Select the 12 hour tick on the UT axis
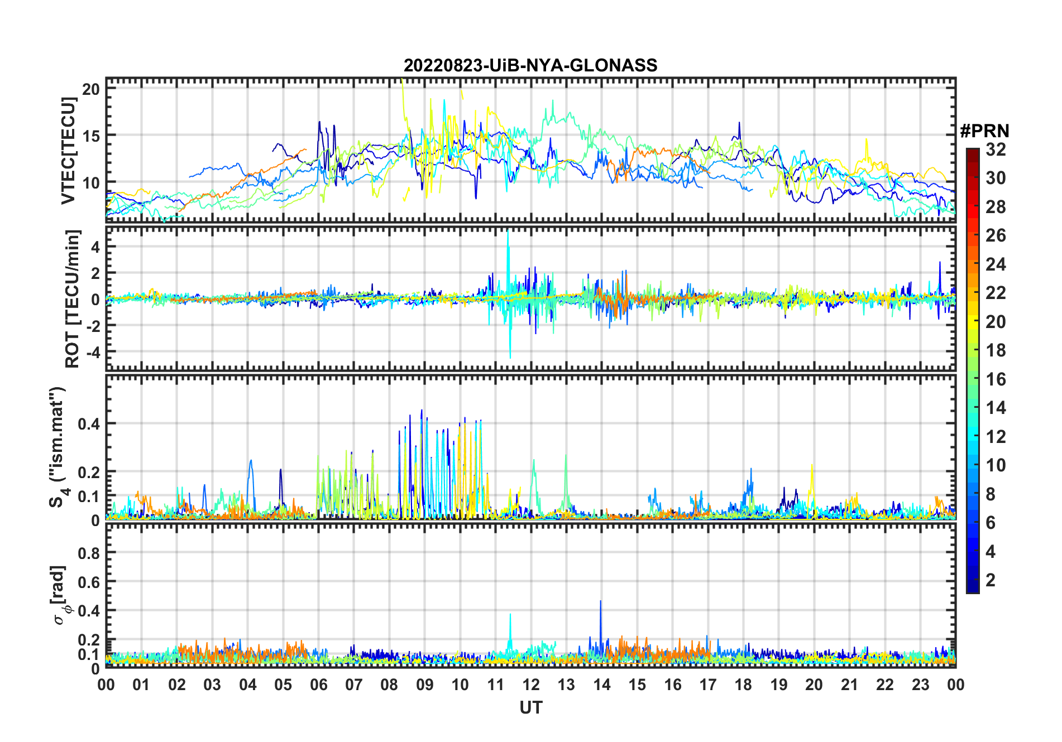The height and width of the screenshot is (742, 1062). (x=531, y=685)
